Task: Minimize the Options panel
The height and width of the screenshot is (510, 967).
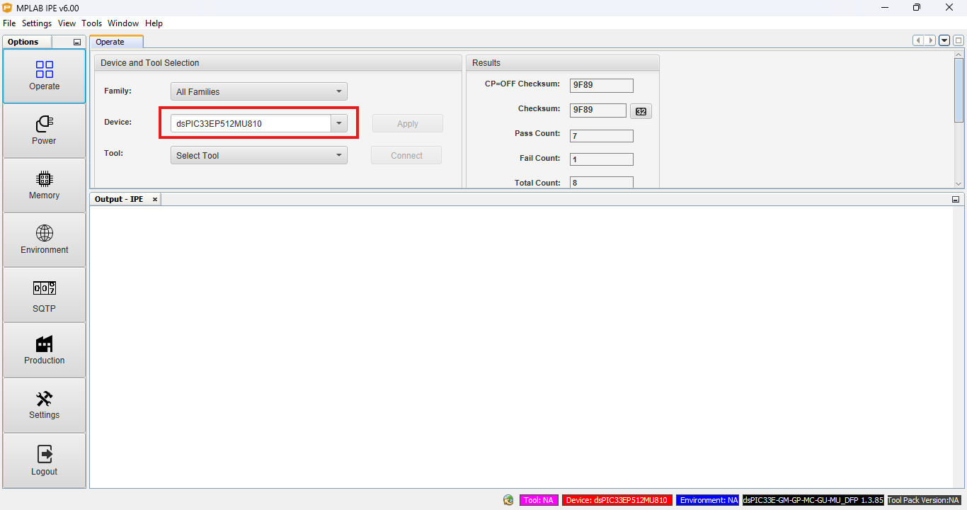Action: pyautogui.click(x=77, y=42)
